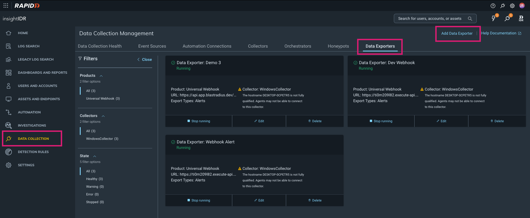Switch to the Event Sources tab
The height and width of the screenshot is (218, 530).
[152, 46]
